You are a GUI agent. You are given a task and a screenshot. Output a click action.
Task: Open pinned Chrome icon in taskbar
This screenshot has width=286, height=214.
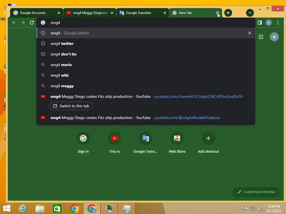(74, 208)
